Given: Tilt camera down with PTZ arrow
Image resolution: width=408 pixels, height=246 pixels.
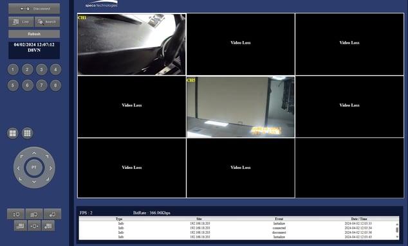Looking at the screenshot, I should 34,182.
